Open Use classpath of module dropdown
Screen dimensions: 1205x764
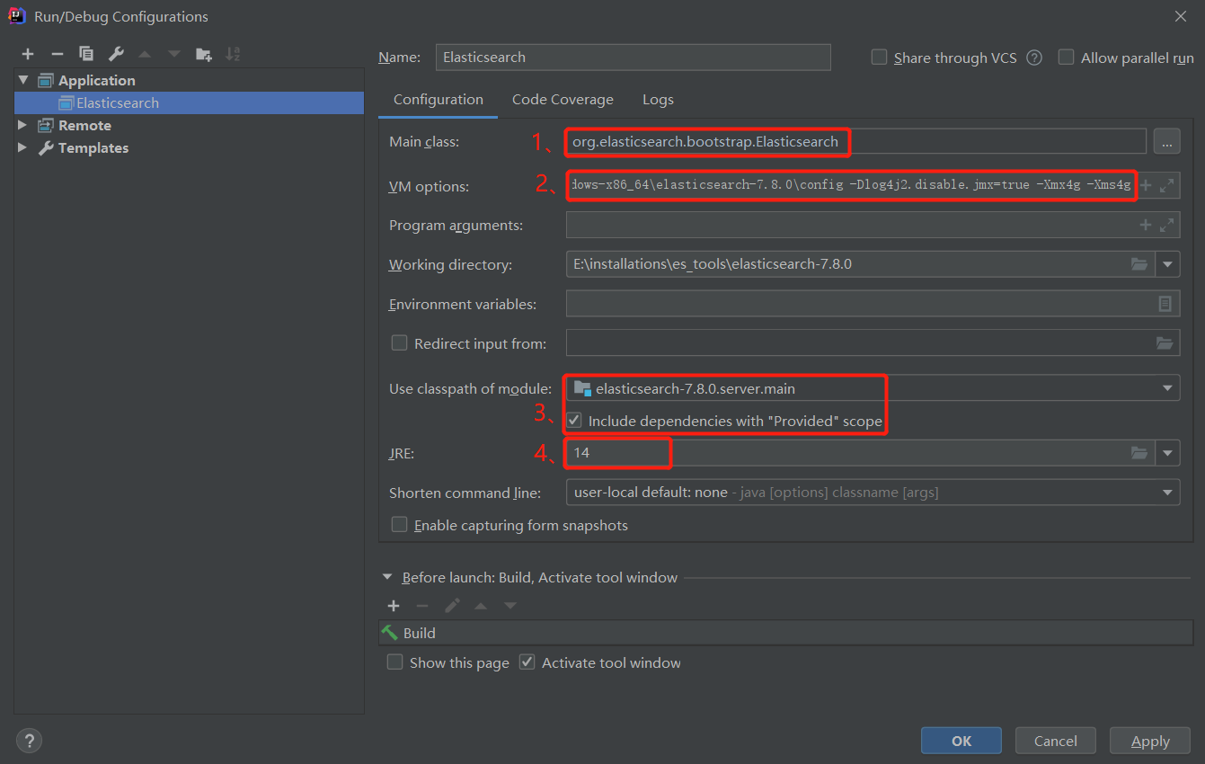coord(1168,388)
